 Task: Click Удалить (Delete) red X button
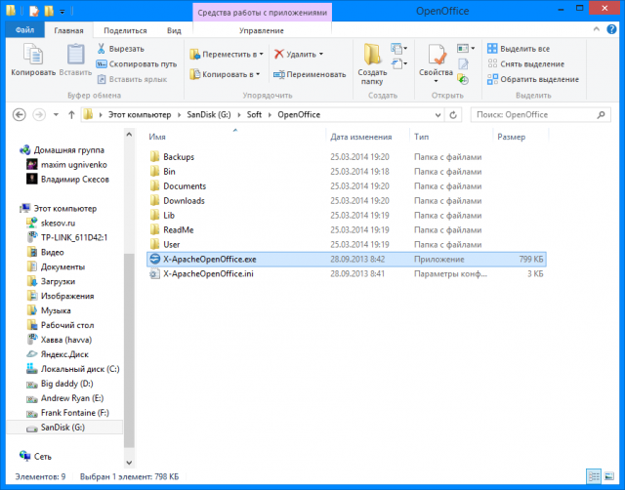click(x=298, y=55)
